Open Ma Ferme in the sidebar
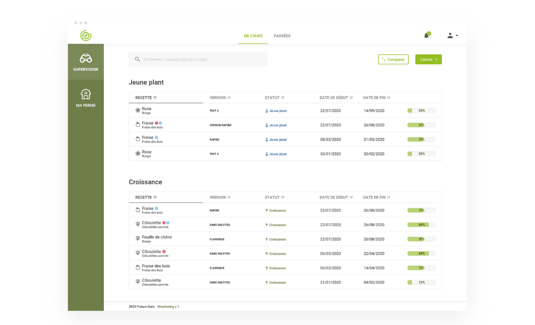This screenshot has width=535, height=325. pos(86,98)
